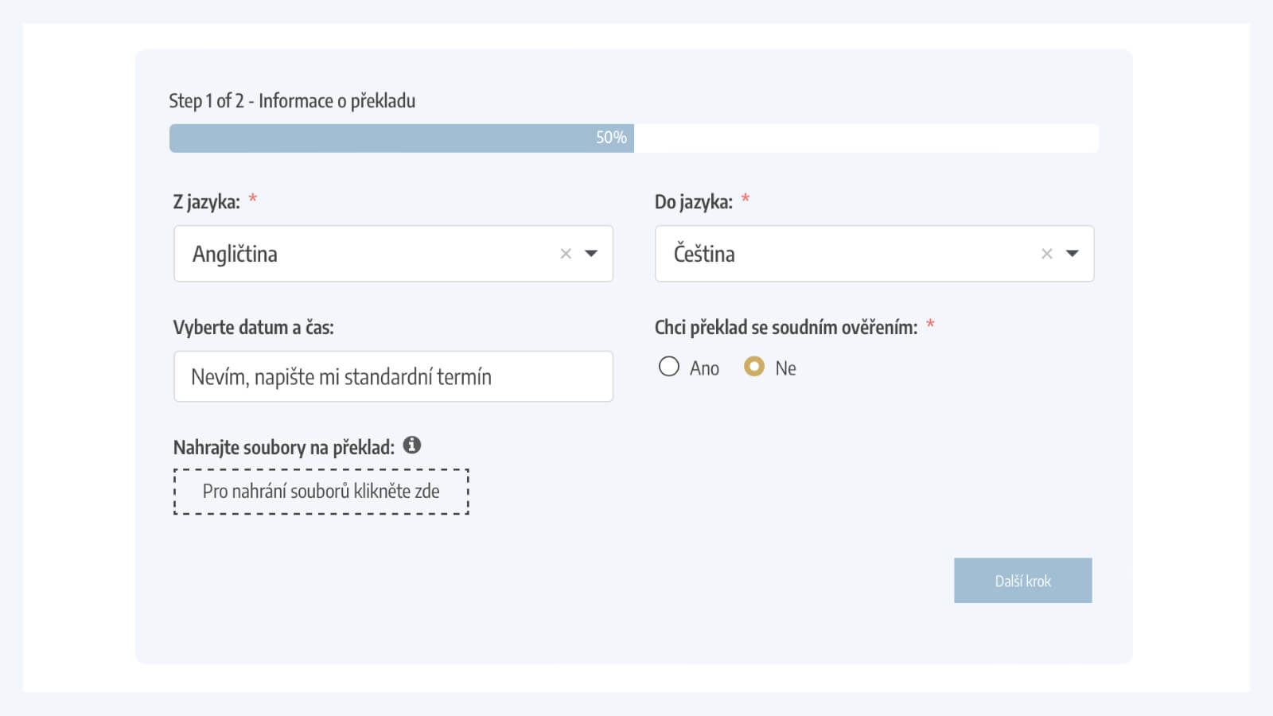
Task: Click the Do jazyka field label
Action: (694, 202)
